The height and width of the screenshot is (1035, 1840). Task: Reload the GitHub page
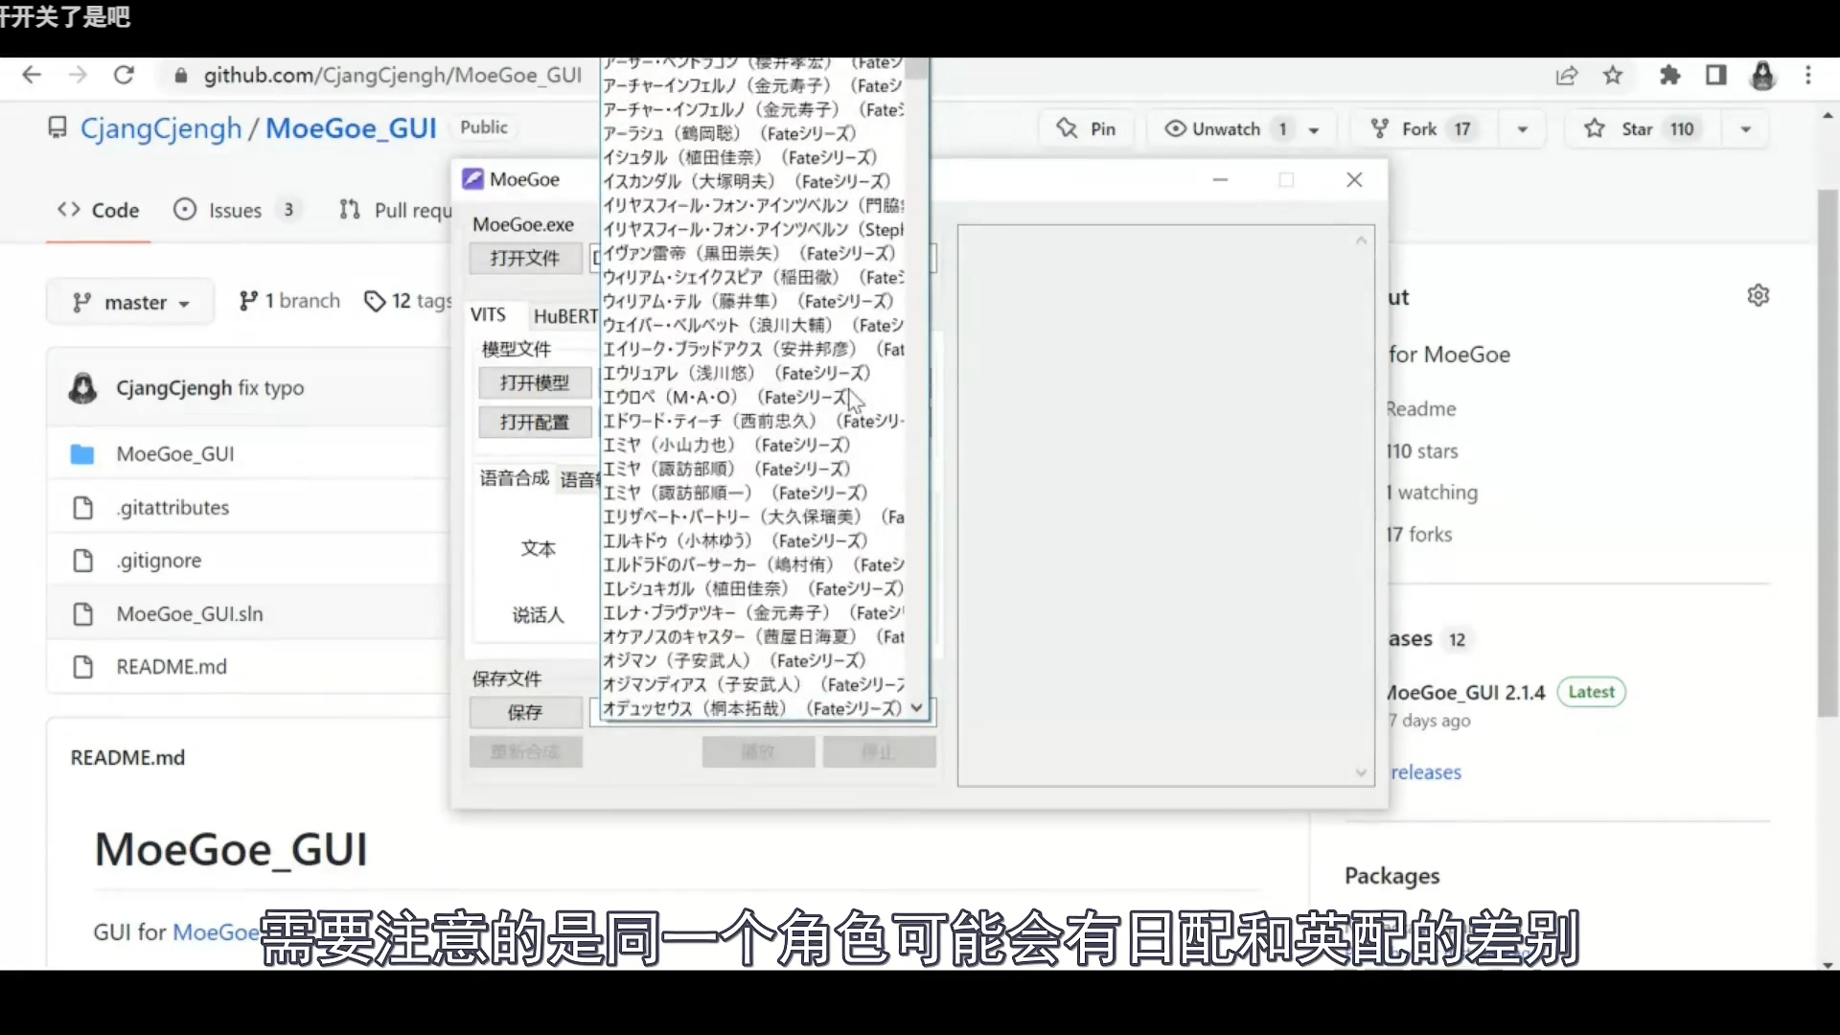click(124, 76)
